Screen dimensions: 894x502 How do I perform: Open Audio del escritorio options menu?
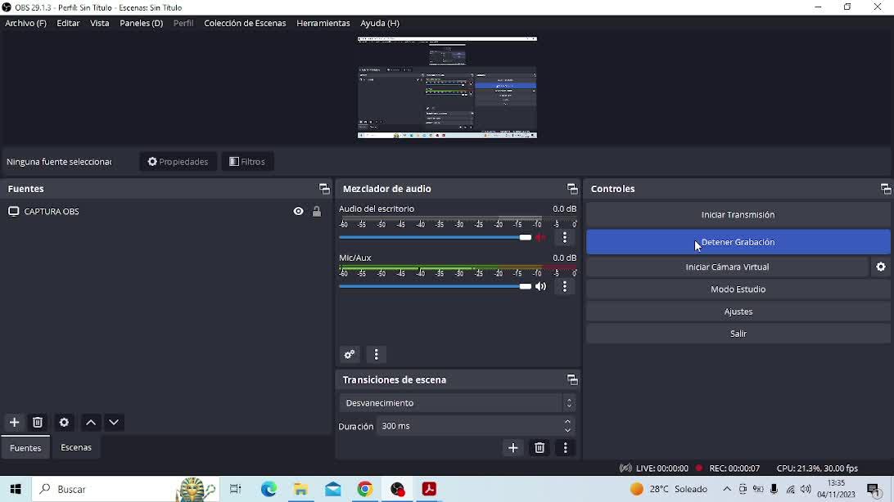[565, 238]
